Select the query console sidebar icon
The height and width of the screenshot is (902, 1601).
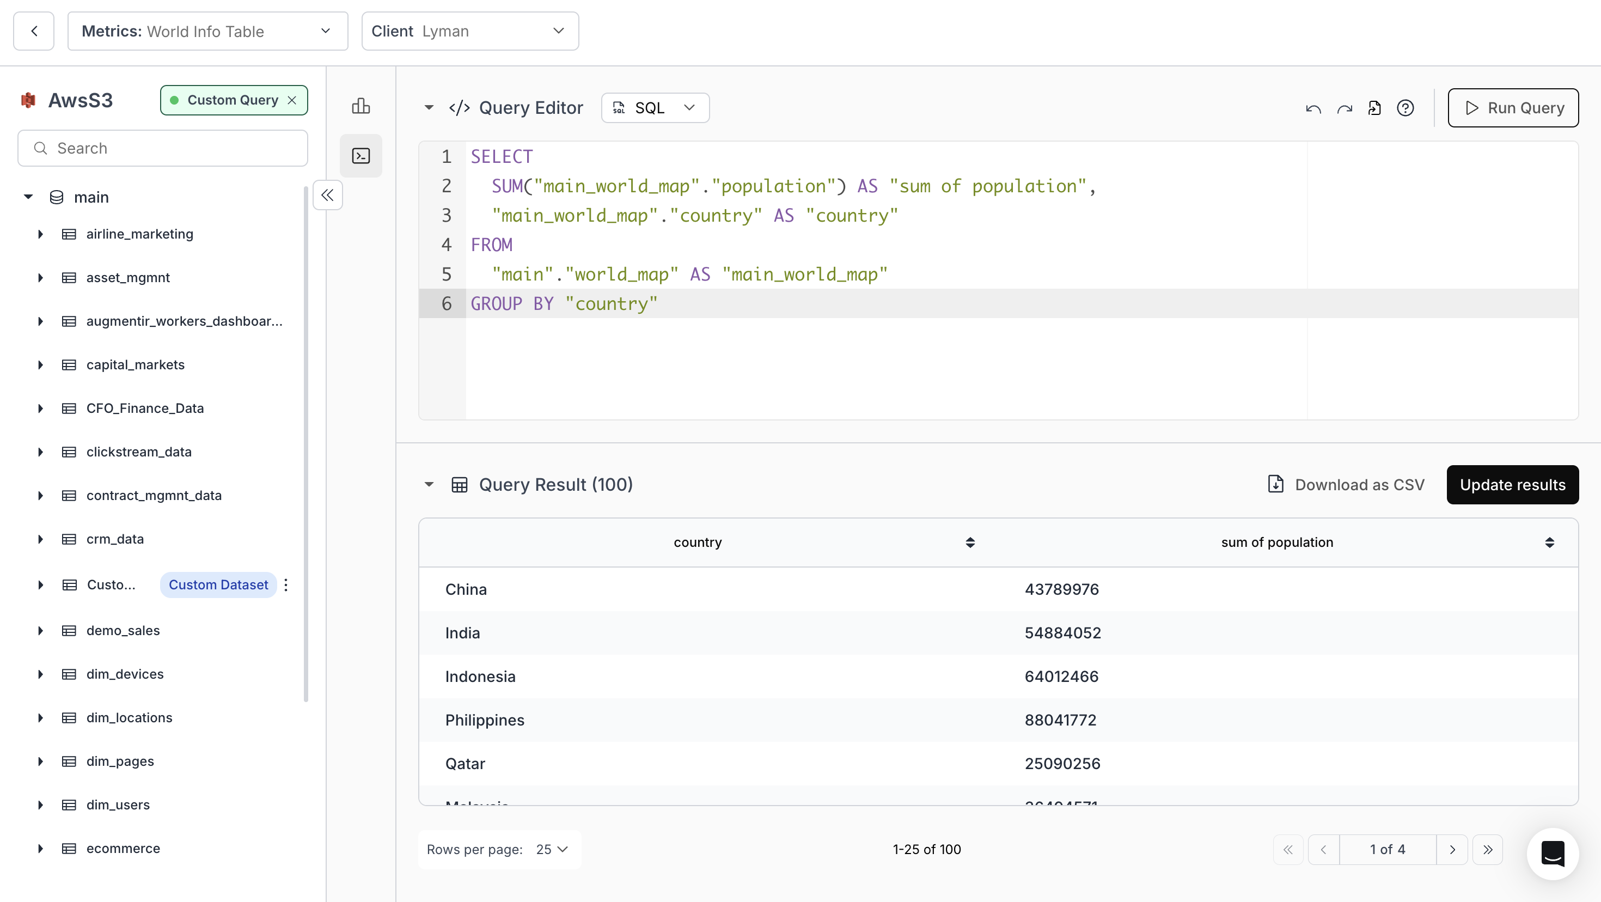360,155
